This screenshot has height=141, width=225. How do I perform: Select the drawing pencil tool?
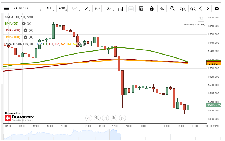click(87, 8)
